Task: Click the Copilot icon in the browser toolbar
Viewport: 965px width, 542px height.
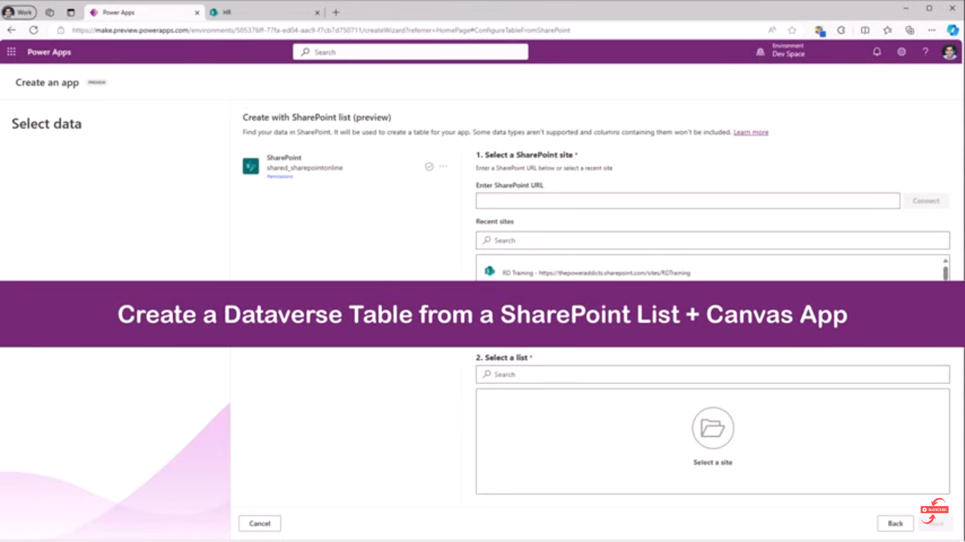Action: [x=952, y=30]
